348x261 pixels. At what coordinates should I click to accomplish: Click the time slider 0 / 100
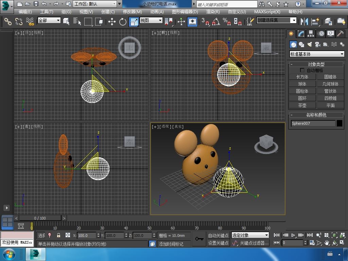click(x=40, y=218)
